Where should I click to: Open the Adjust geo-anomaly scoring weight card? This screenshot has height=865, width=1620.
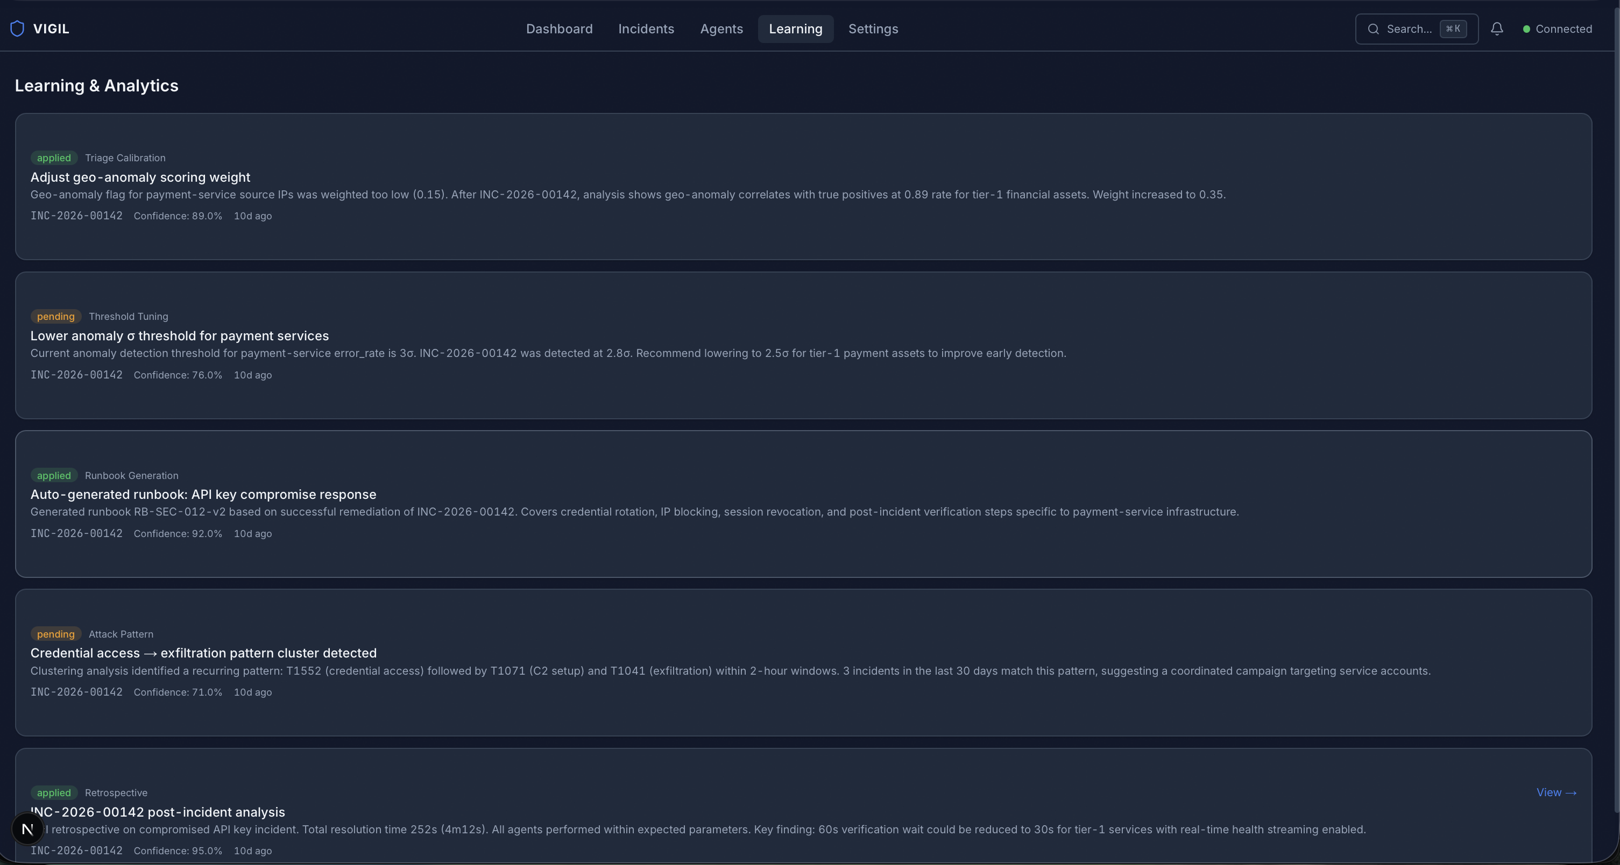[140, 177]
